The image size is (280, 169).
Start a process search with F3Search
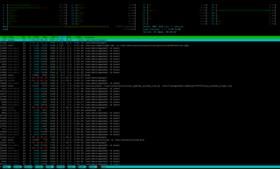pos(27,167)
